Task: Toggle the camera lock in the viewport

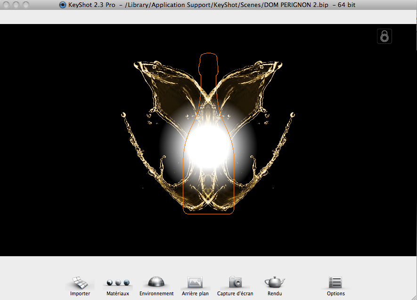Action: pos(384,36)
